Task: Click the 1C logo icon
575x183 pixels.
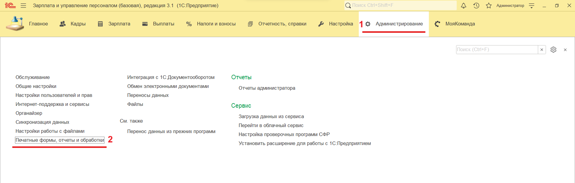Action: [10, 6]
